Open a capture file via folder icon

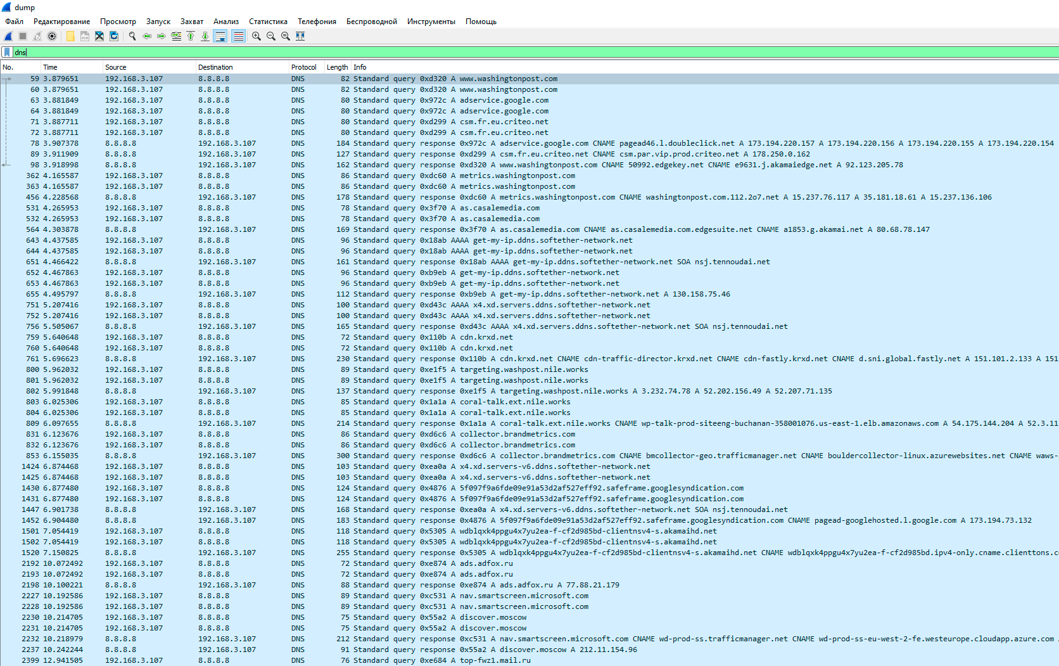pyautogui.click(x=70, y=36)
